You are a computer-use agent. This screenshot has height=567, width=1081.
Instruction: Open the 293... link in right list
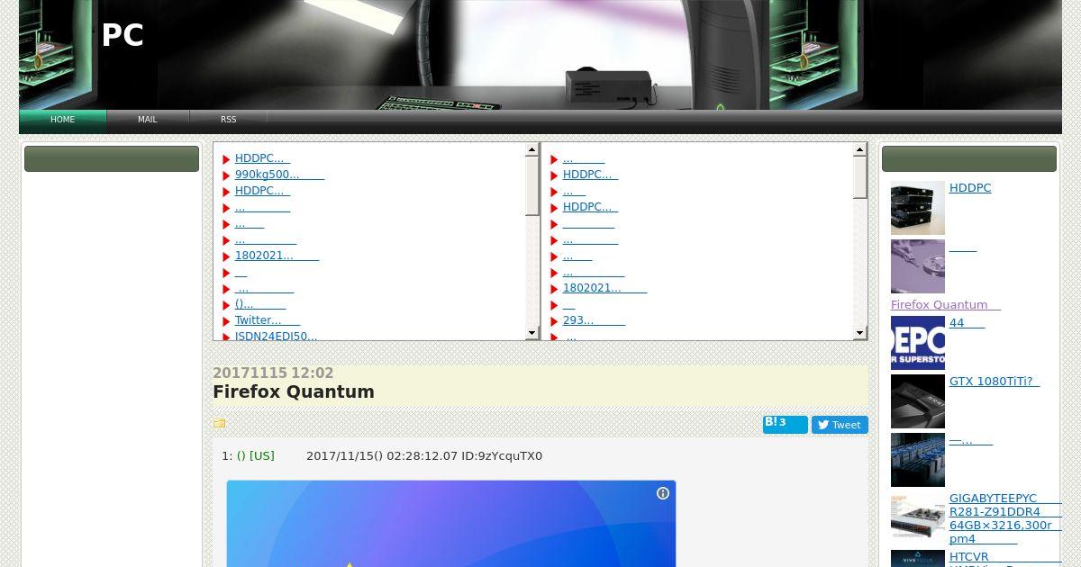tap(594, 320)
